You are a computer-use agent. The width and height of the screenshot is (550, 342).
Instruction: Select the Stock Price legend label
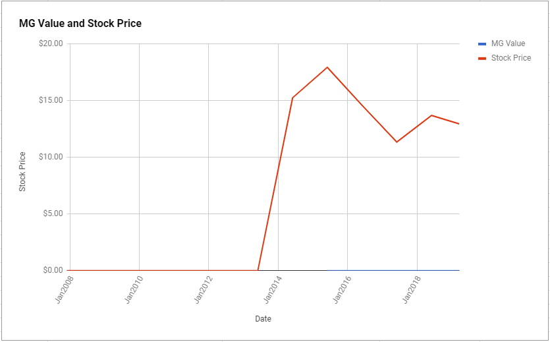point(511,58)
